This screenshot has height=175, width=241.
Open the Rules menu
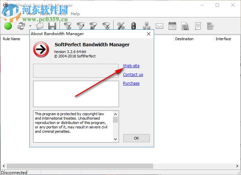[45, 14]
